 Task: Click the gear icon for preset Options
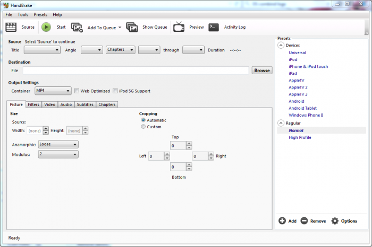pyautogui.click(x=335, y=220)
